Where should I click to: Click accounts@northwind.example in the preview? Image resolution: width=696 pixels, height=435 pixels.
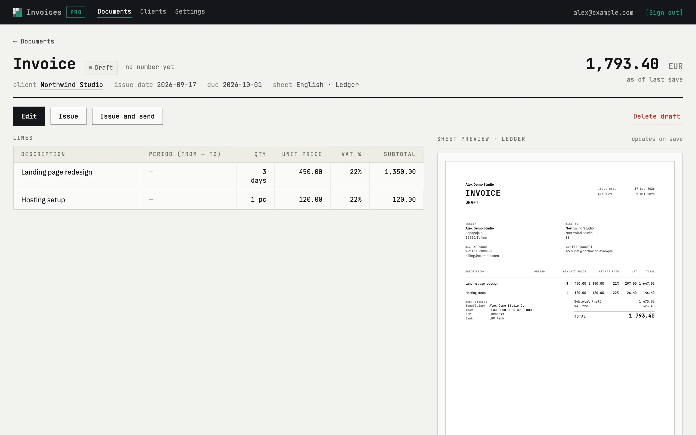pyautogui.click(x=589, y=251)
